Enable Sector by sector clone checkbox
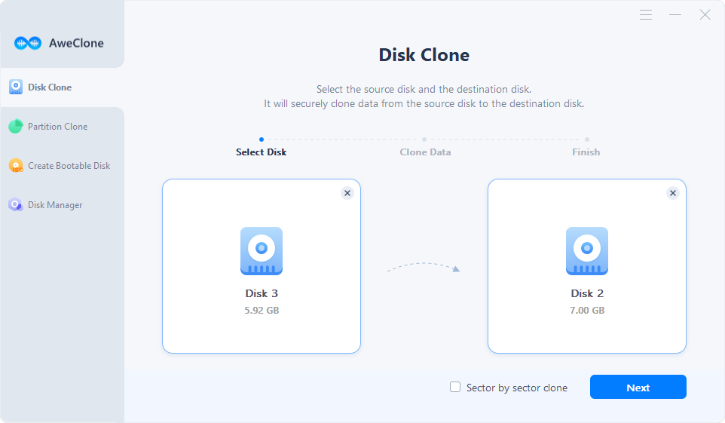 click(x=455, y=387)
